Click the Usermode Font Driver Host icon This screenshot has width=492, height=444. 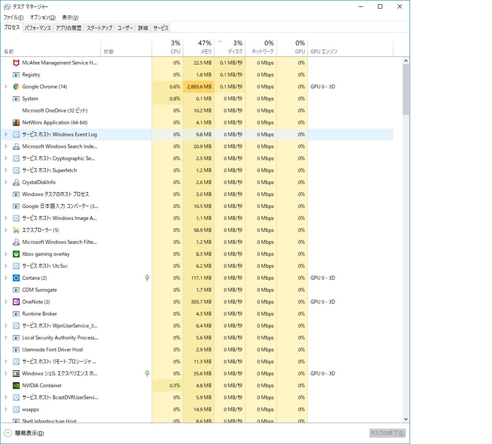[16, 349]
